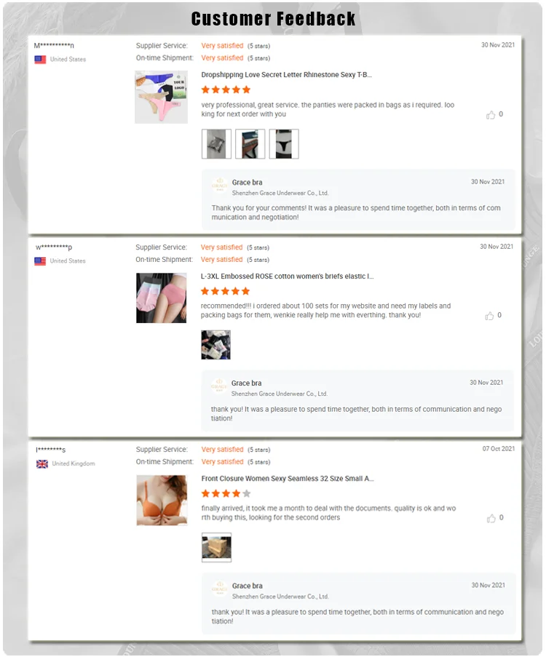Like the first review with thumbs-up icon
546x657 pixels.
[x=490, y=115]
